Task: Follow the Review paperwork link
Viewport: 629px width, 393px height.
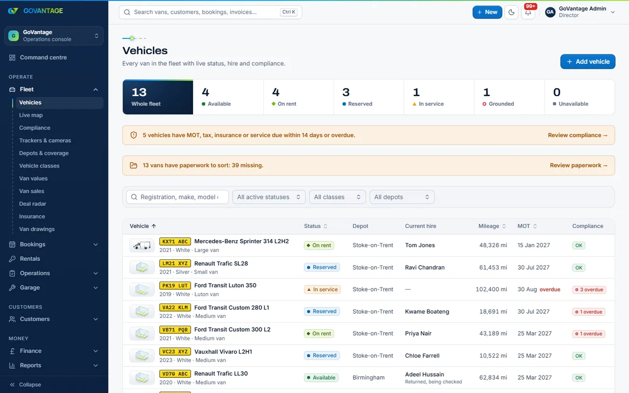Action: pyautogui.click(x=579, y=166)
